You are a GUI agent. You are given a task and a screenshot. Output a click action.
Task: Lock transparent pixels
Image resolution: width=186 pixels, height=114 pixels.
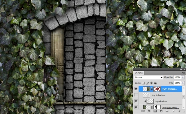click(143, 83)
